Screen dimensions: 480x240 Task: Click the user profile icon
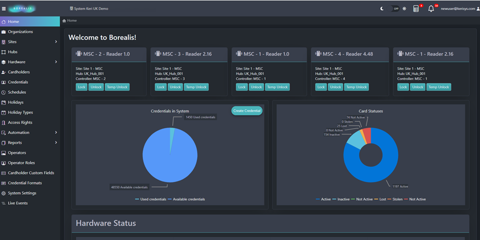[x=477, y=9]
